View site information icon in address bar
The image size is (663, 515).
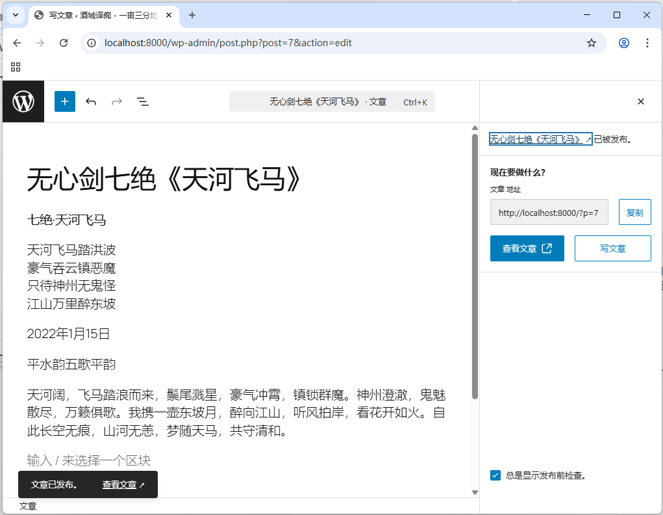pyautogui.click(x=92, y=43)
